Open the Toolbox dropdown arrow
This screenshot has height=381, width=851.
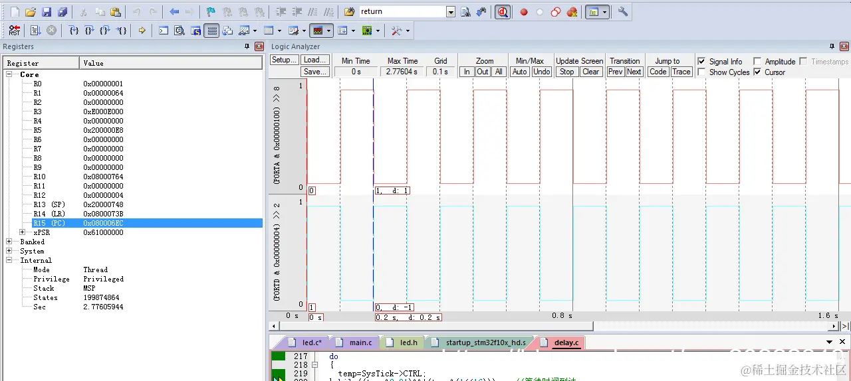pos(408,31)
